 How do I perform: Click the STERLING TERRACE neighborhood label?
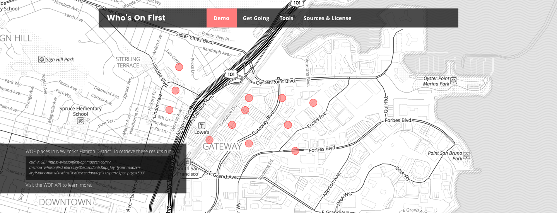pyautogui.click(x=128, y=62)
